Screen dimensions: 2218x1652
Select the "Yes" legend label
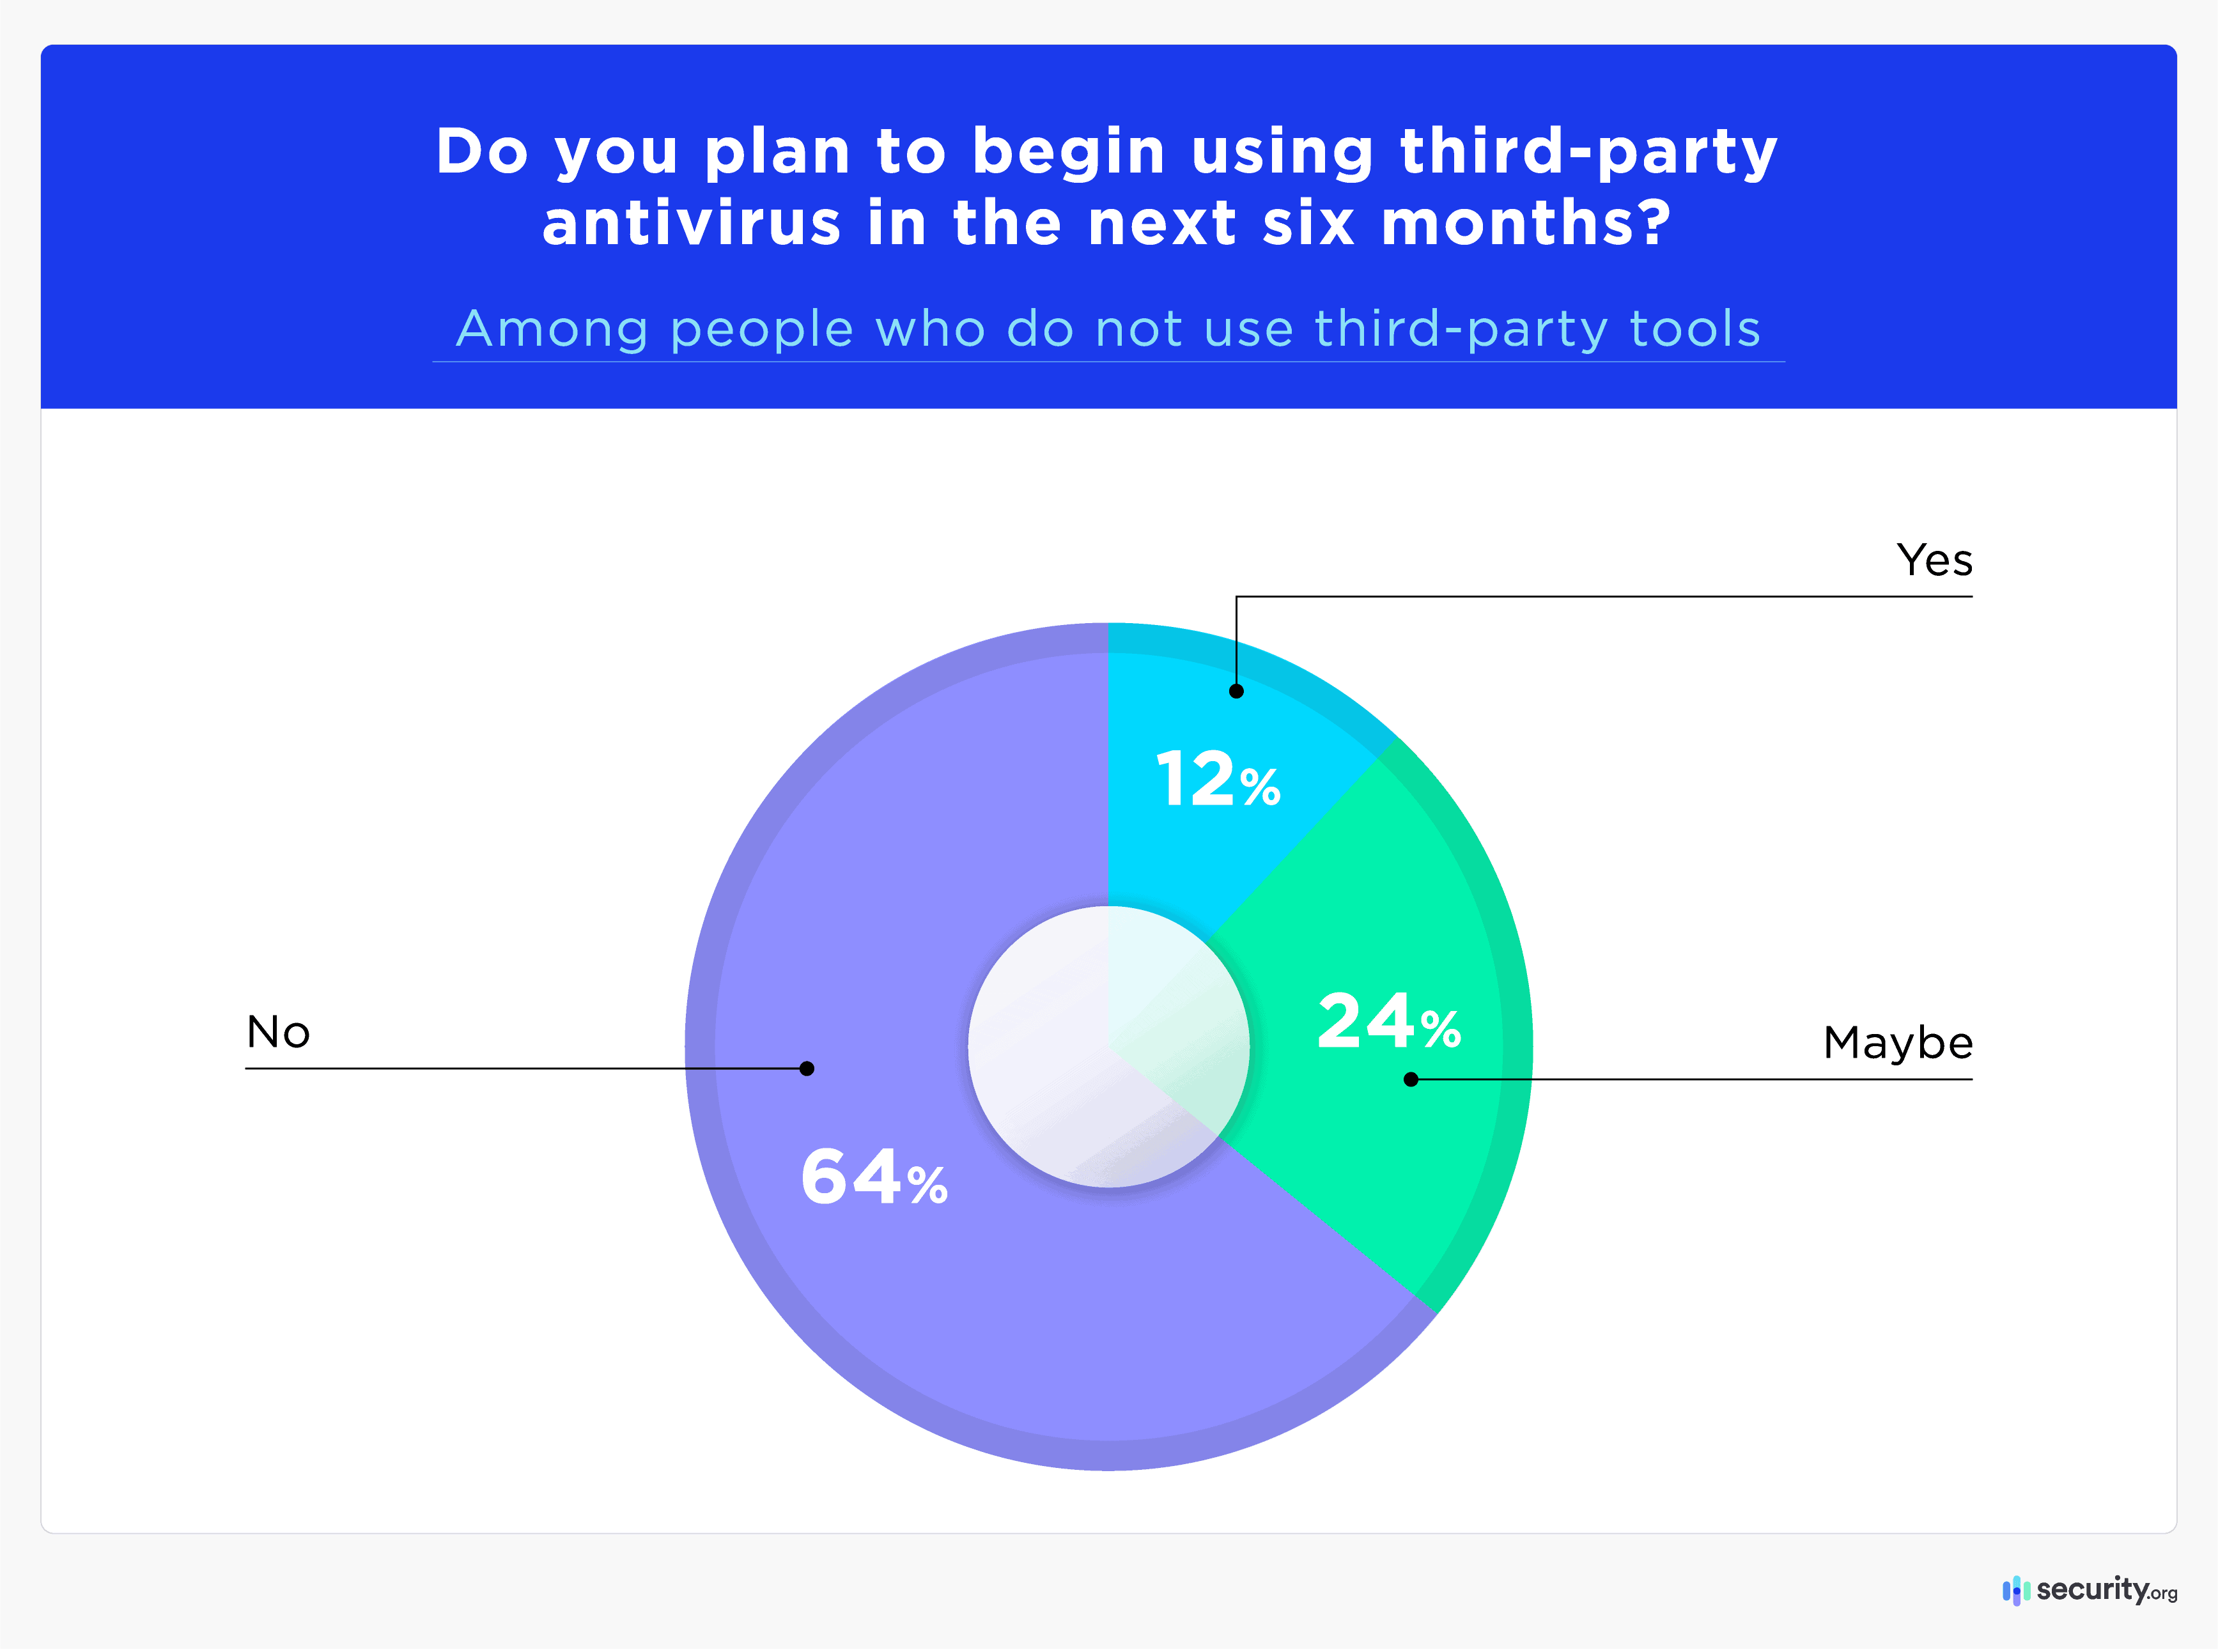click(1934, 560)
